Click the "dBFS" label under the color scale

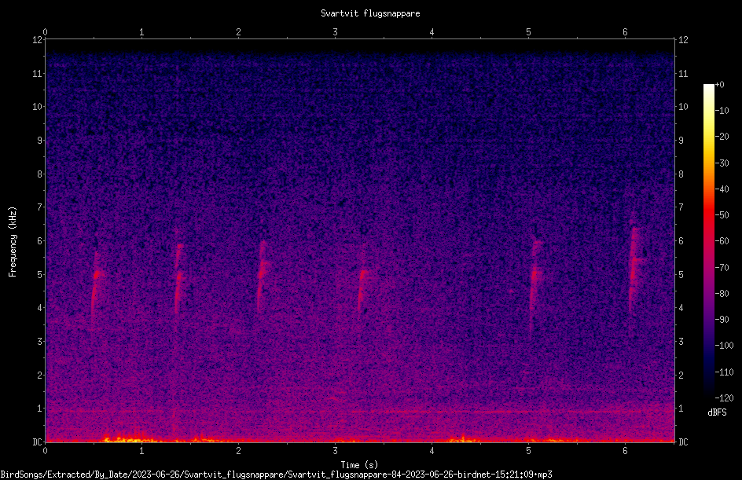(x=717, y=412)
